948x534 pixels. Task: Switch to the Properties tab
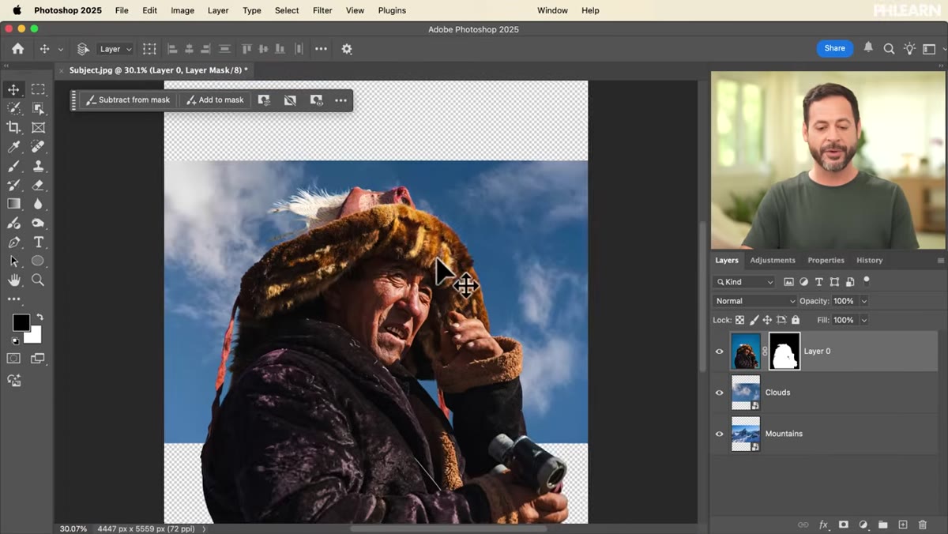tap(826, 261)
